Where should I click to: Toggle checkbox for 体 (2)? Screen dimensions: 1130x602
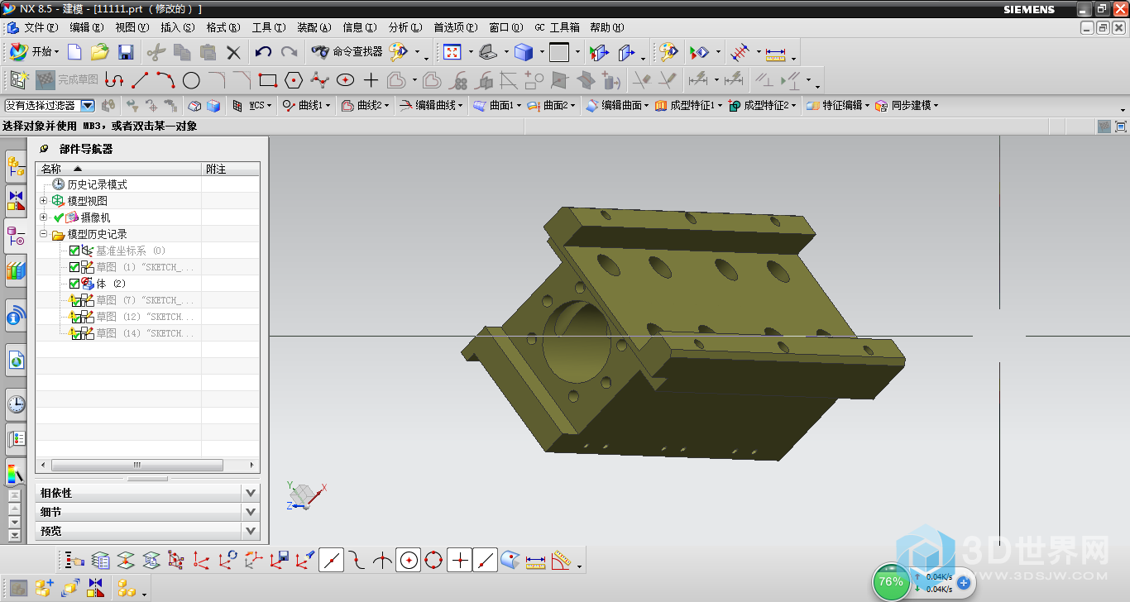(x=74, y=284)
